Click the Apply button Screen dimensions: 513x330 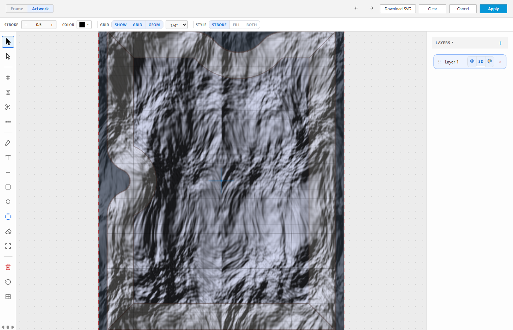click(493, 9)
